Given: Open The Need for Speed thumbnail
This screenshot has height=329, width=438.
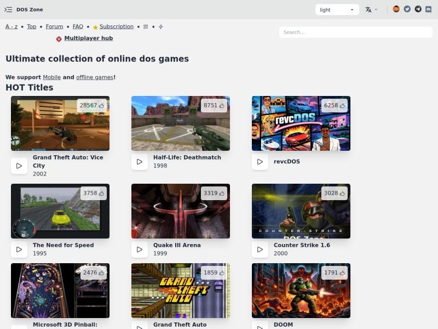Looking at the screenshot, I should [x=60, y=211].
